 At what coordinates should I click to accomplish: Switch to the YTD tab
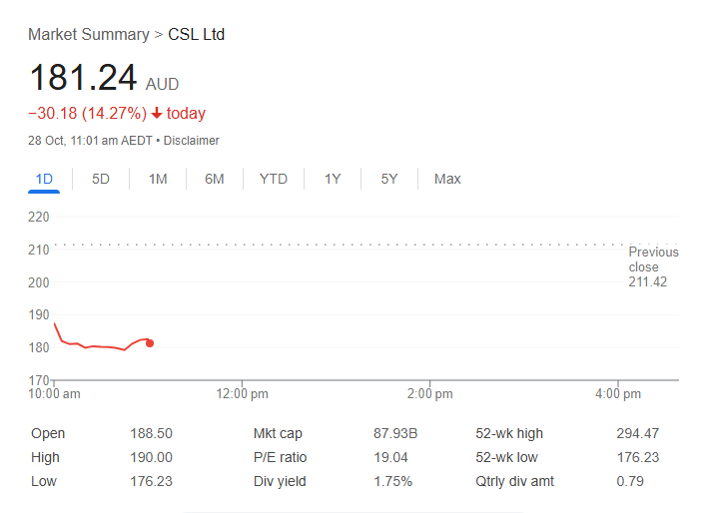click(x=273, y=179)
